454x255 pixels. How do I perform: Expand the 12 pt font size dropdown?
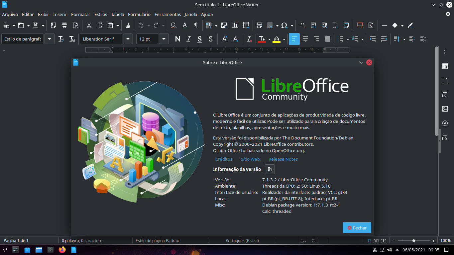(164, 39)
